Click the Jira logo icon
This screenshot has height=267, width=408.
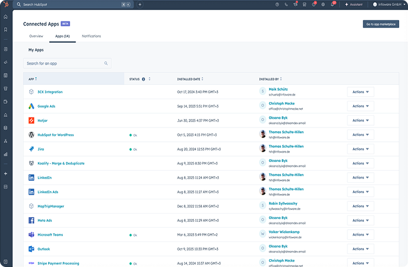[x=31, y=149]
